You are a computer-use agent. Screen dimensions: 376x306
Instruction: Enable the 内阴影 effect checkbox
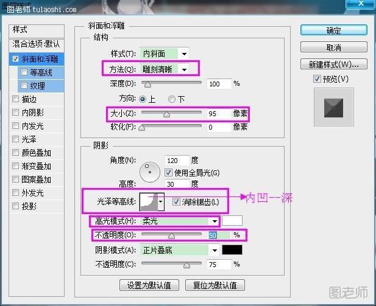[x=16, y=112]
